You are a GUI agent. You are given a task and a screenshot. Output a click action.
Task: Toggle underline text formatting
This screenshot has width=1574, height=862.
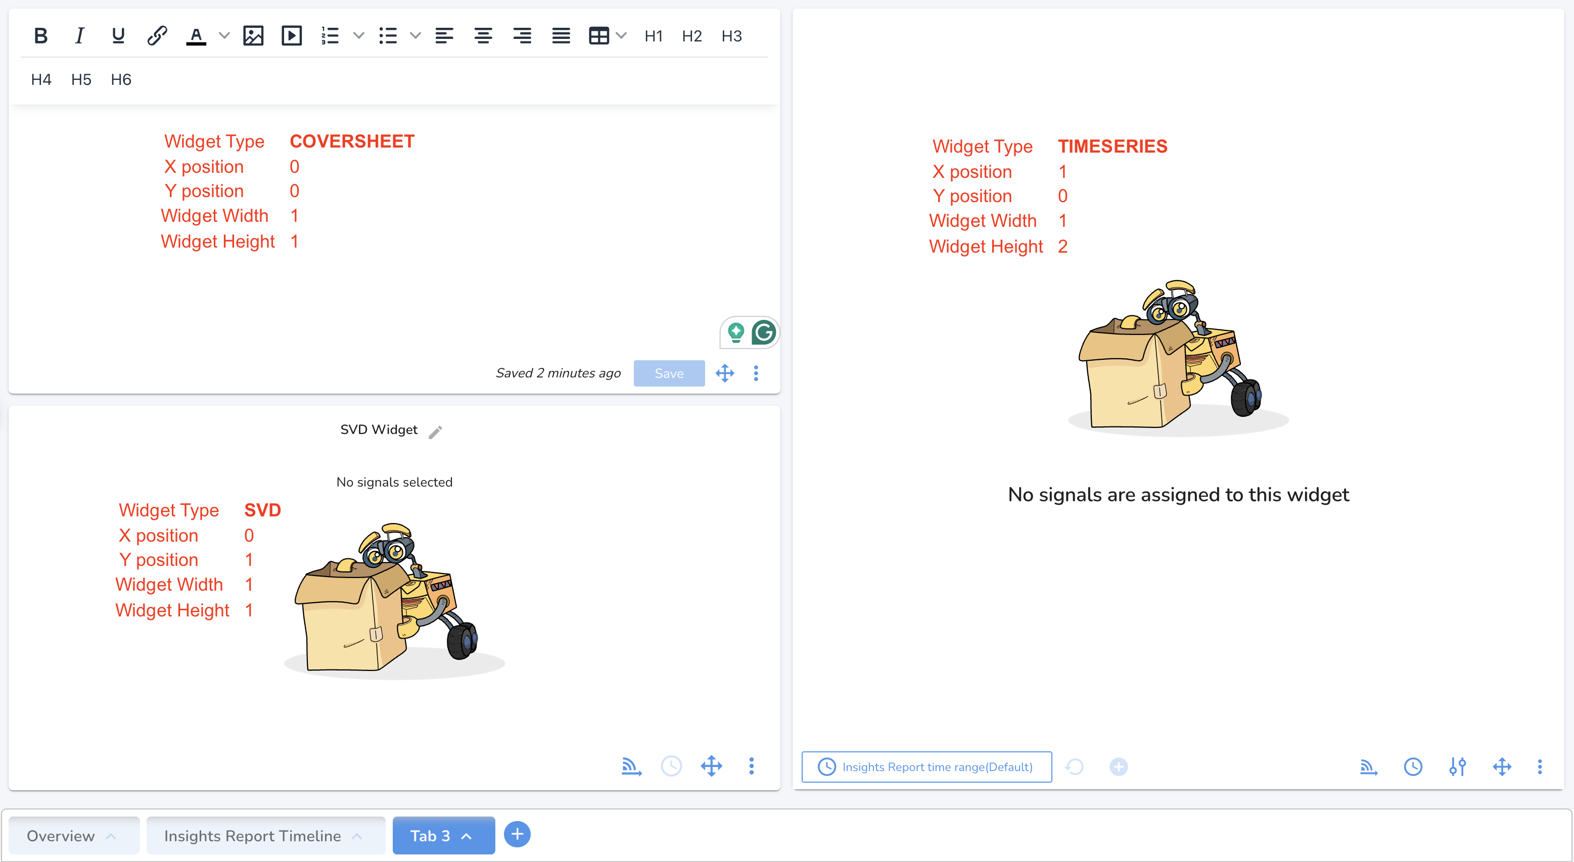click(x=118, y=36)
